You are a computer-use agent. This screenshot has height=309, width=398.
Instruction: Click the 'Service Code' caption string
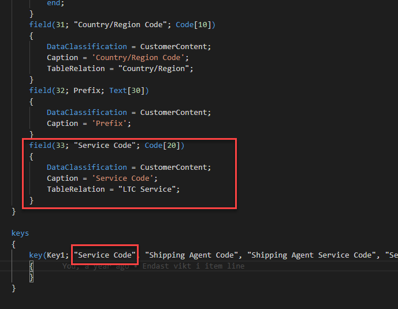click(122, 178)
